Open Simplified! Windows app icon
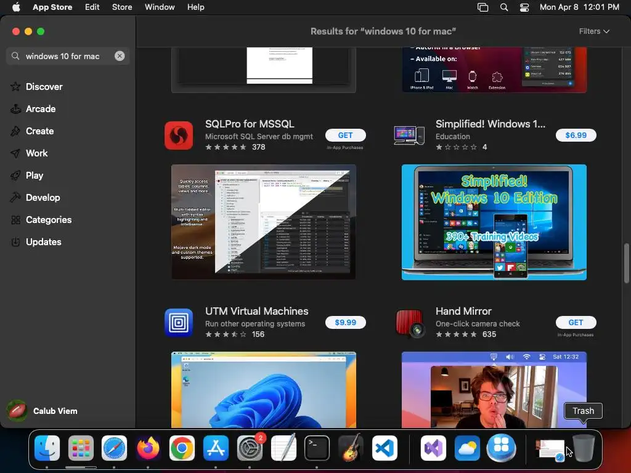The height and width of the screenshot is (473, 631). pyautogui.click(x=409, y=135)
